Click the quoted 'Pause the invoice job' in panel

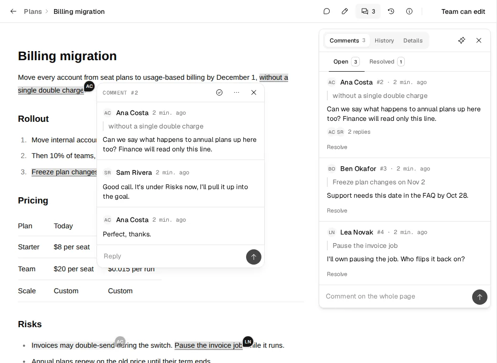365,246
